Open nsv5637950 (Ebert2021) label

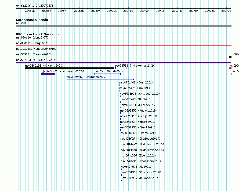[138, 127]
